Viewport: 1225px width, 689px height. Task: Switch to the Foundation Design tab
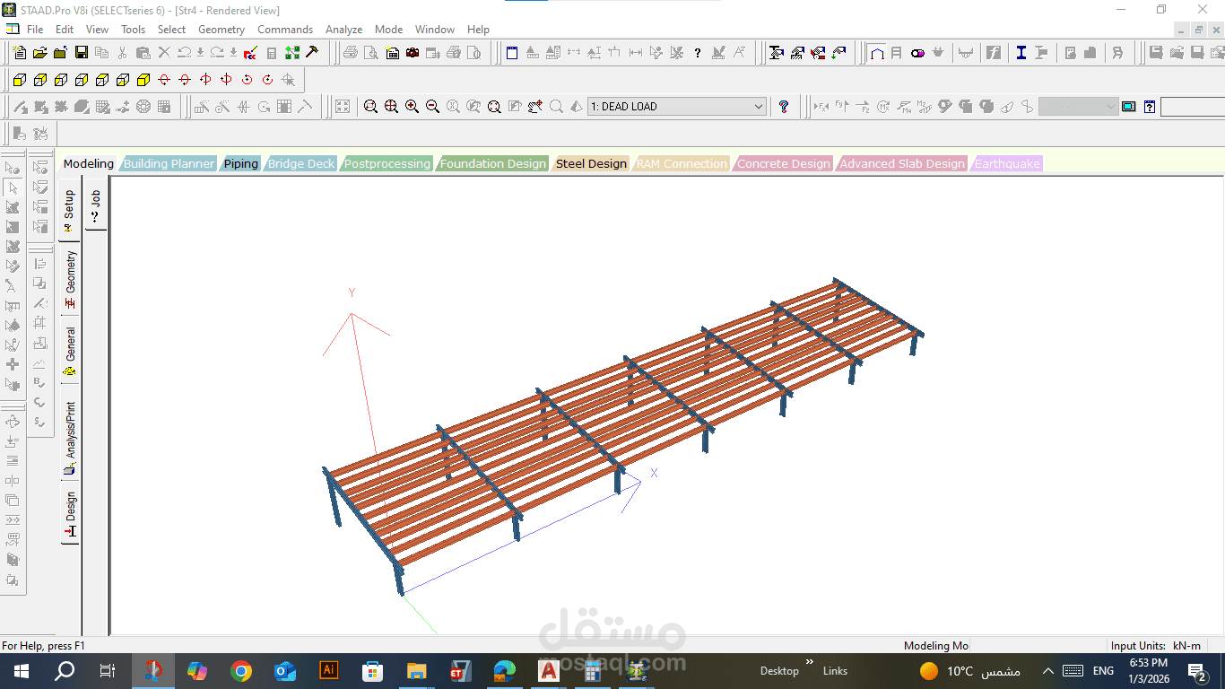pyautogui.click(x=492, y=163)
